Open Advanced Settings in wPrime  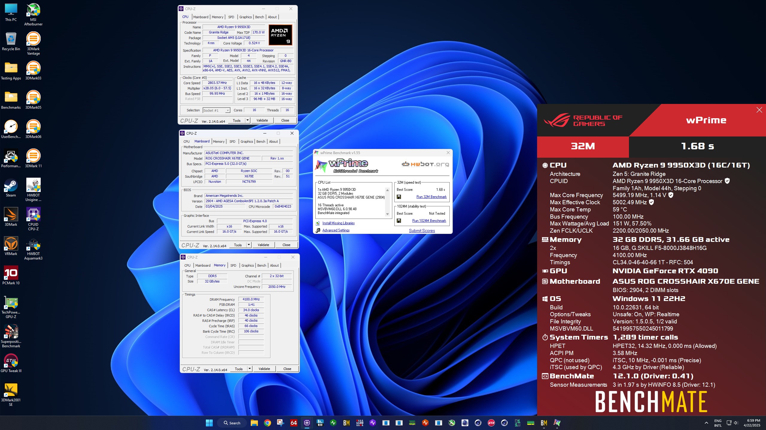tap(336, 230)
